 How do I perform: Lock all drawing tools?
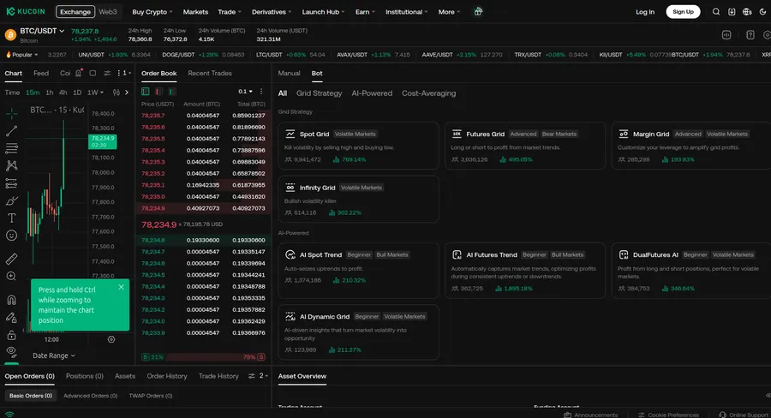pos(11,336)
